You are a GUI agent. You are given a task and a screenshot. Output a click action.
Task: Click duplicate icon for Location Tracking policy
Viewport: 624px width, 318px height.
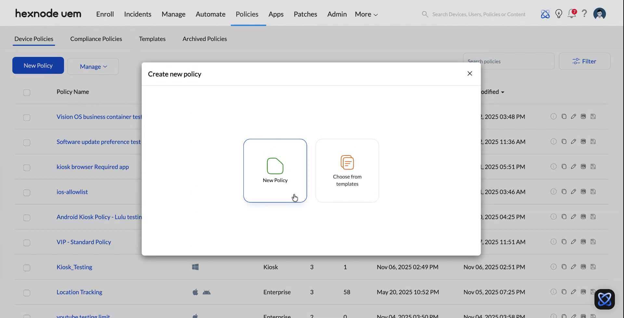[564, 292]
